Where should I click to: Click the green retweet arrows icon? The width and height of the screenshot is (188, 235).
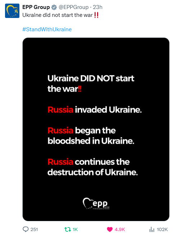coord(68,229)
